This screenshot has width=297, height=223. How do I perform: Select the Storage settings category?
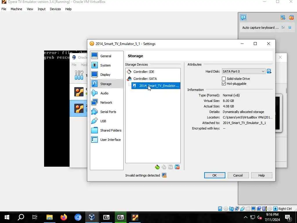pyautogui.click(x=107, y=84)
